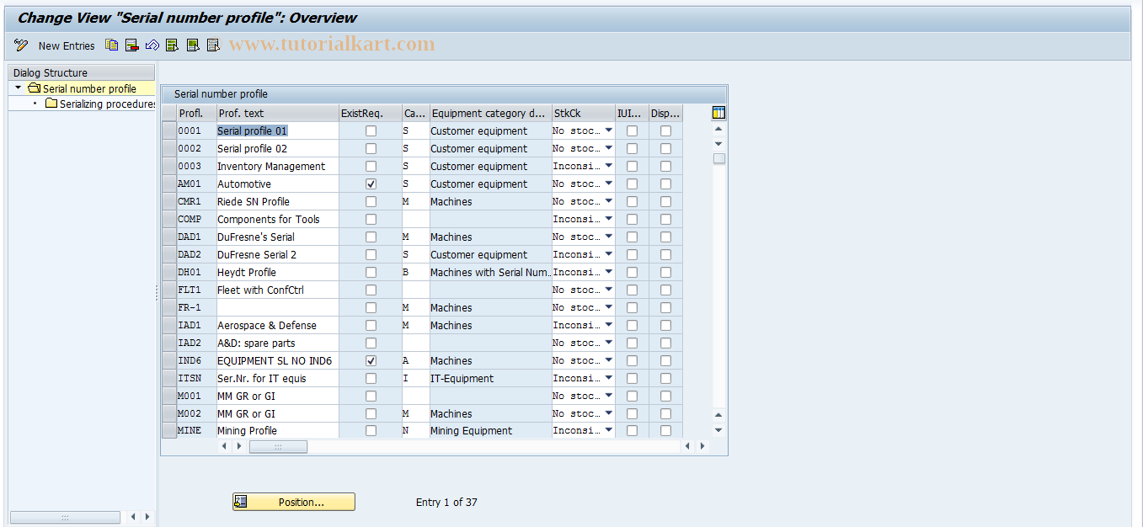Click the Prof. text column header
The height and width of the screenshot is (527, 1143).
click(277, 113)
